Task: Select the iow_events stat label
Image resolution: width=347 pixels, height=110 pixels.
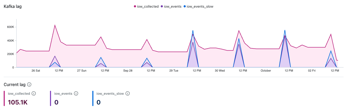Action: (x=63, y=93)
